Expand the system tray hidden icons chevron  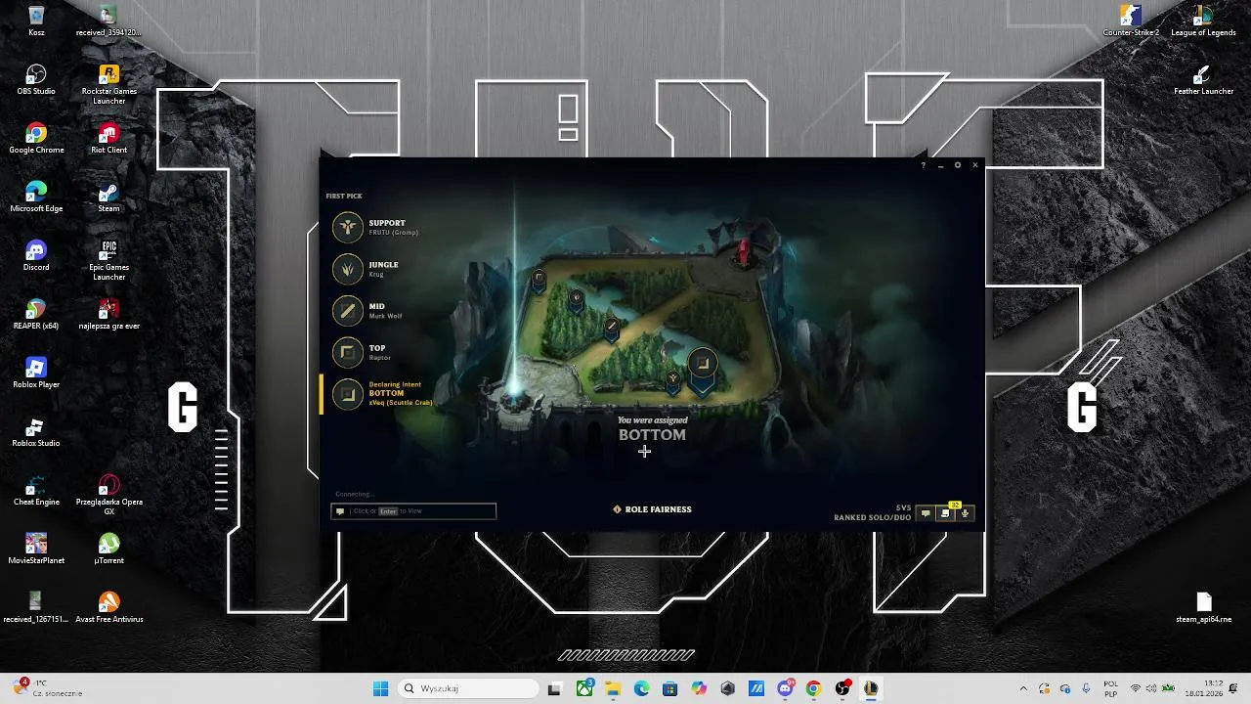1023,688
